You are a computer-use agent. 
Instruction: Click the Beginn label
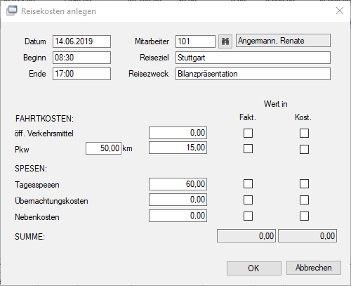34,58
